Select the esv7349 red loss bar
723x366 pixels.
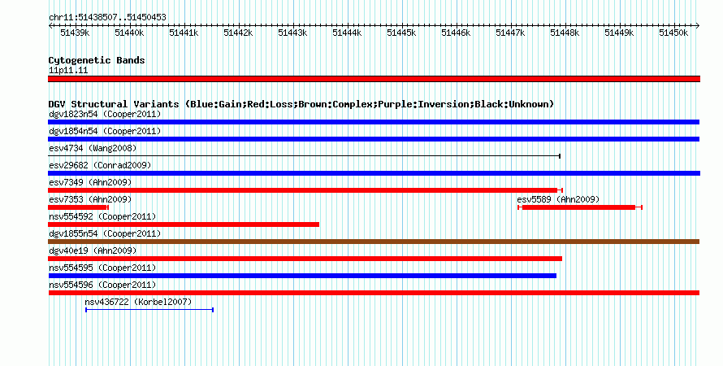coord(305,190)
